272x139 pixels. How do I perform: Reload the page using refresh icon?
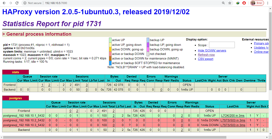[17, 3]
